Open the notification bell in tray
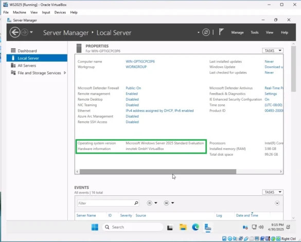Viewport: 301px width, 242px height. (288, 227)
